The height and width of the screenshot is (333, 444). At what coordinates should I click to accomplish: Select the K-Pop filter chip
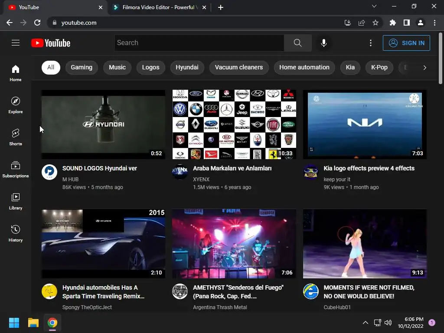(x=379, y=67)
